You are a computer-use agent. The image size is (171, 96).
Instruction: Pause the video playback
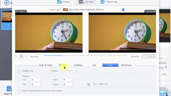pos(22,56)
